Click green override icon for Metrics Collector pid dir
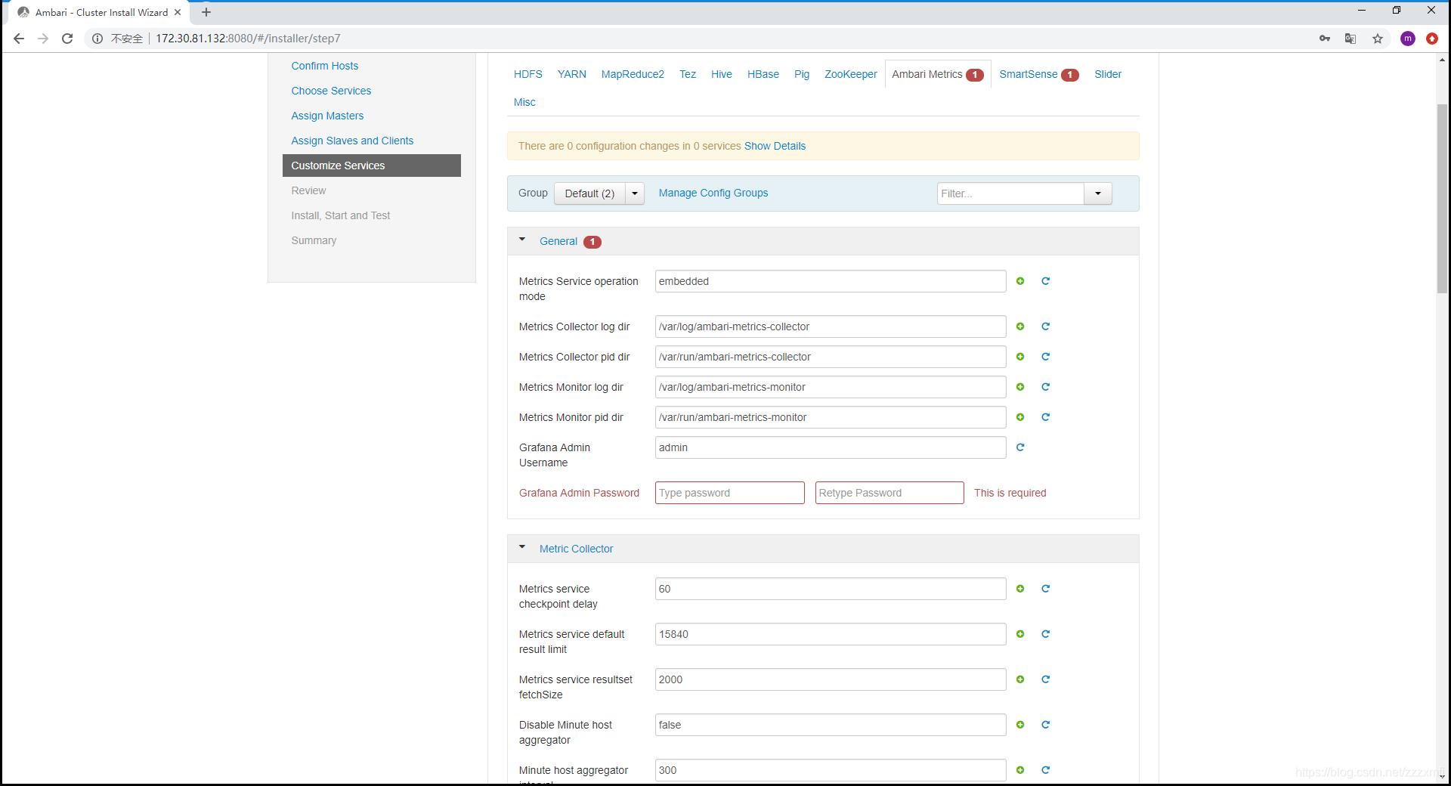This screenshot has height=786, width=1451. tap(1020, 357)
